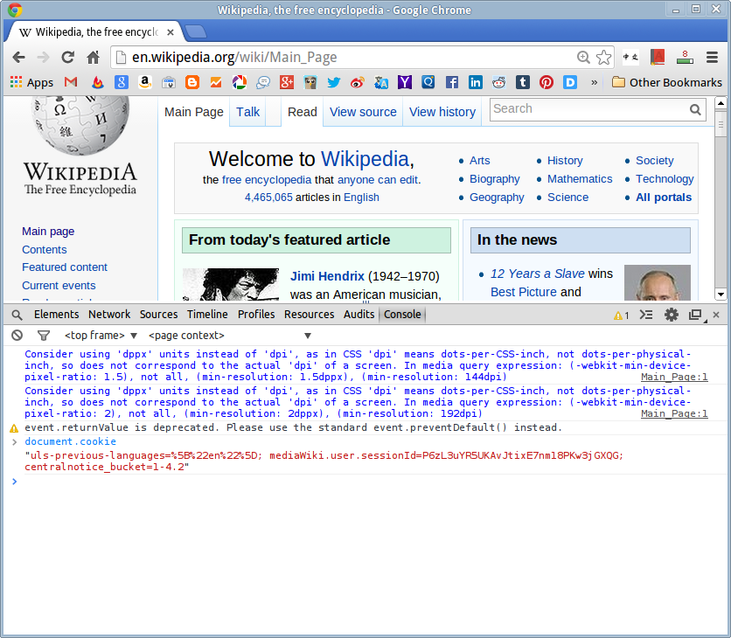Close the DevTools panel
The image size is (731, 638).
(x=716, y=315)
